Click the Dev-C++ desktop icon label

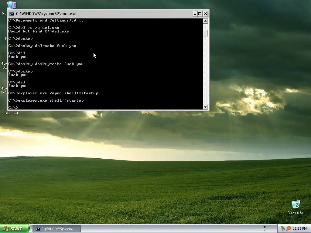[12, 113]
